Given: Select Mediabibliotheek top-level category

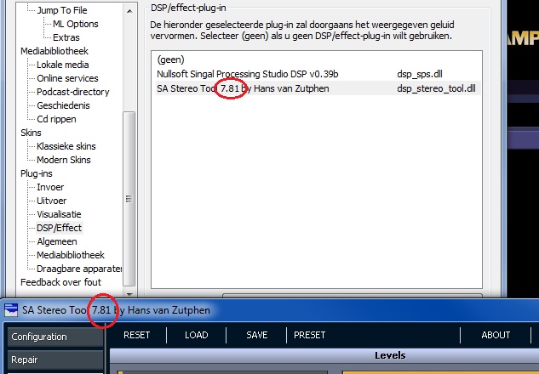Looking at the screenshot, I should tap(54, 51).
